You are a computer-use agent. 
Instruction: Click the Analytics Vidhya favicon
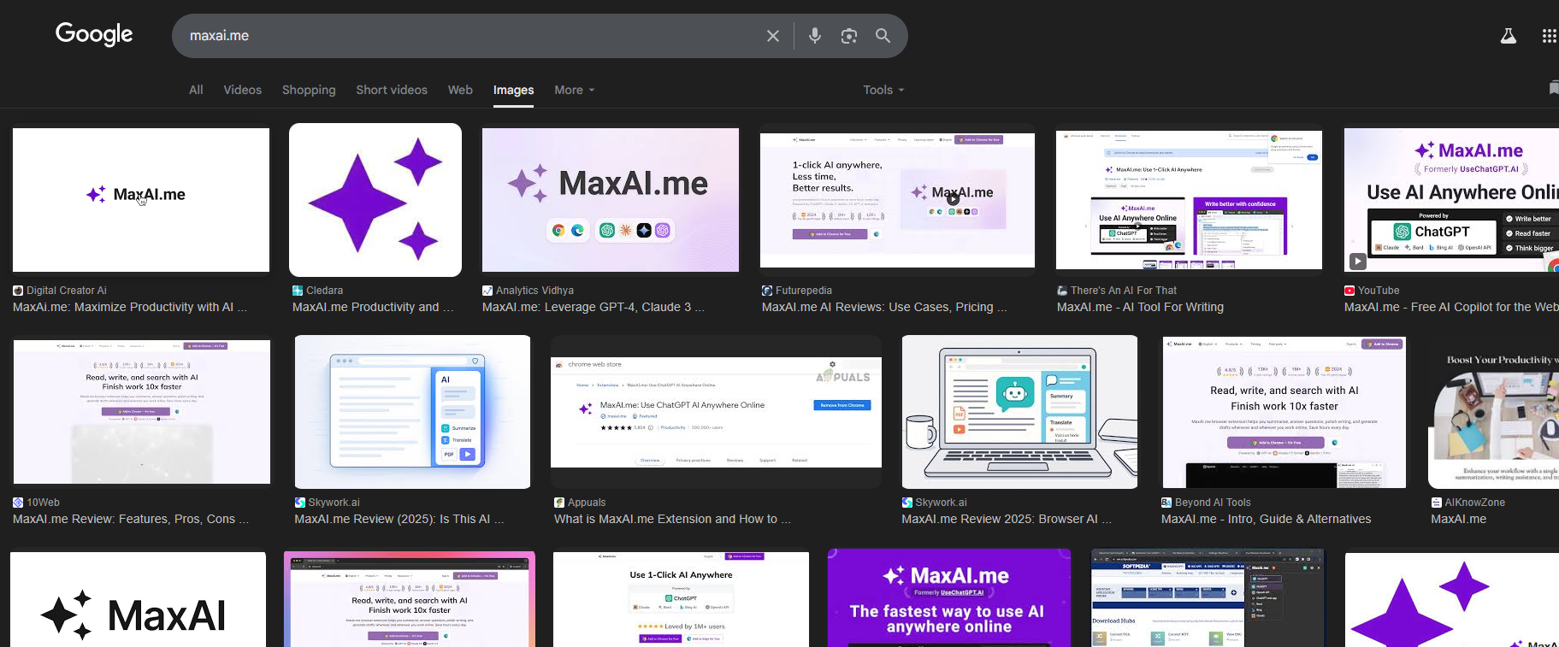point(487,291)
